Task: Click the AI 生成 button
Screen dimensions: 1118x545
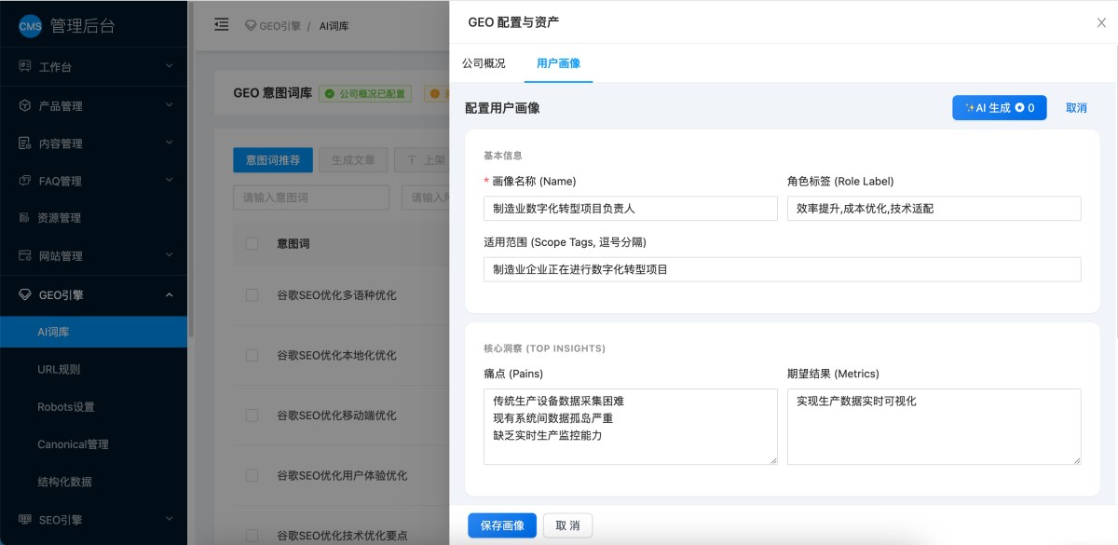Action: [999, 108]
